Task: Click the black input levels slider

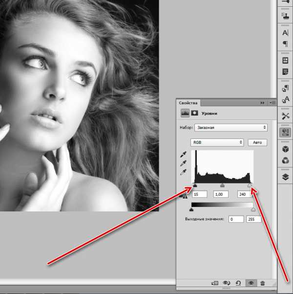Action: pyautogui.click(x=195, y=185)
